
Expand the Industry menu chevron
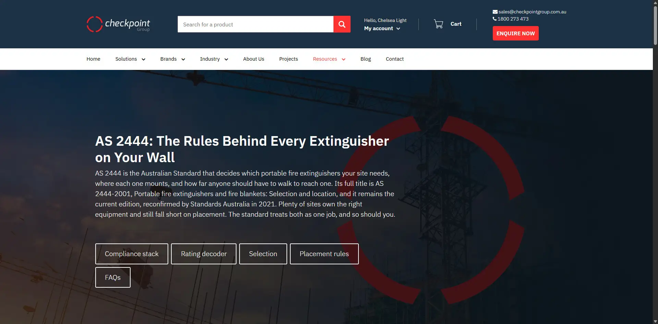(226, 59)
